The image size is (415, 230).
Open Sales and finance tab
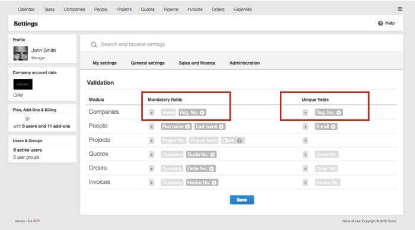(197, 63)
